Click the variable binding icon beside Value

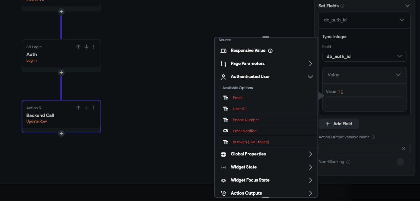point(341,92)
